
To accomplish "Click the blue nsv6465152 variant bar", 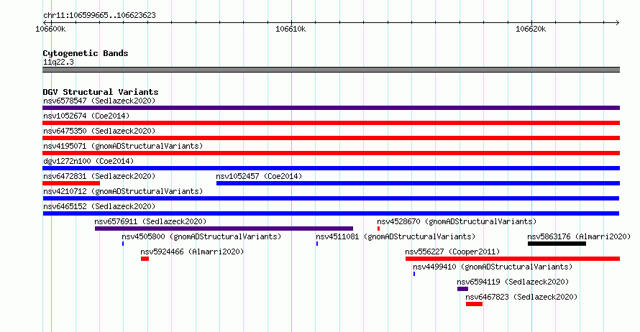I will (331, 213).
